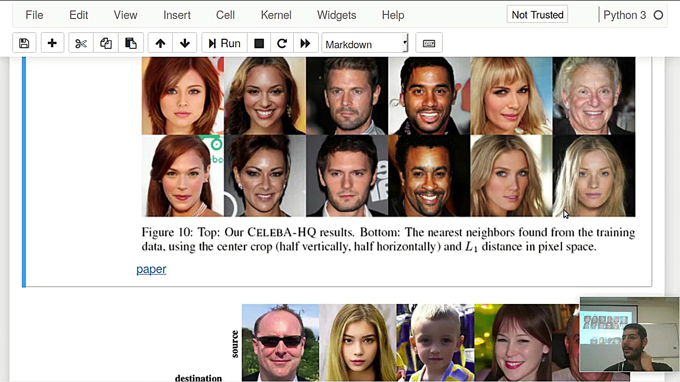Click the destination label text
Screen dimensions: 680x382
199,378
